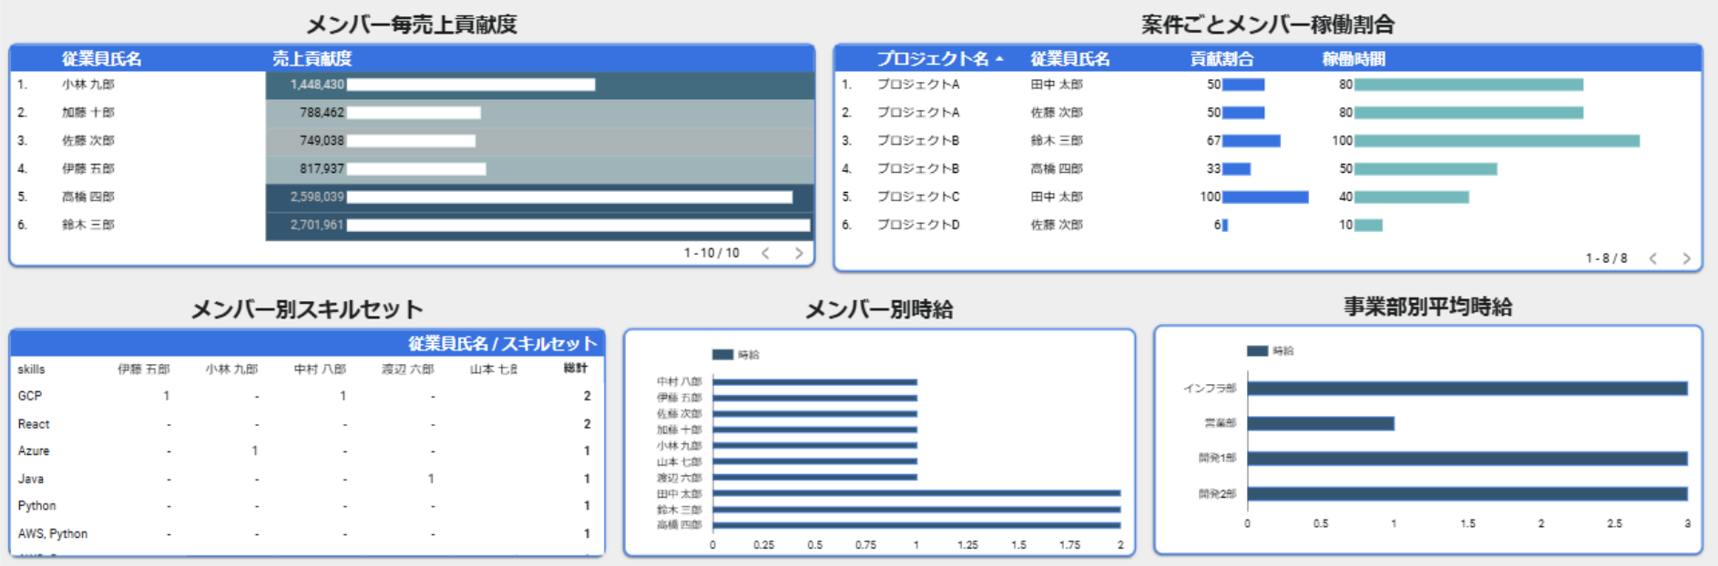Sort by the 売上貢献度 column header
Viewport: 1718px width, 566px height.
(x=312, y=59)
